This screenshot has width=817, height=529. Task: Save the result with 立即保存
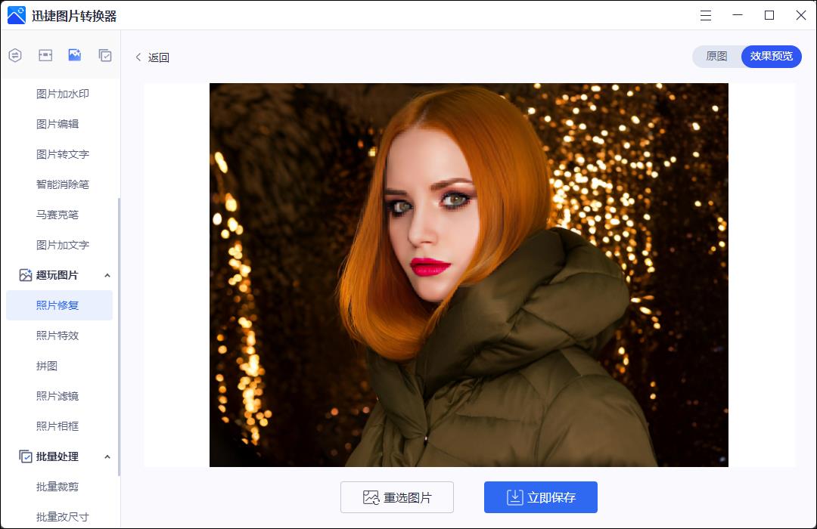541,497
